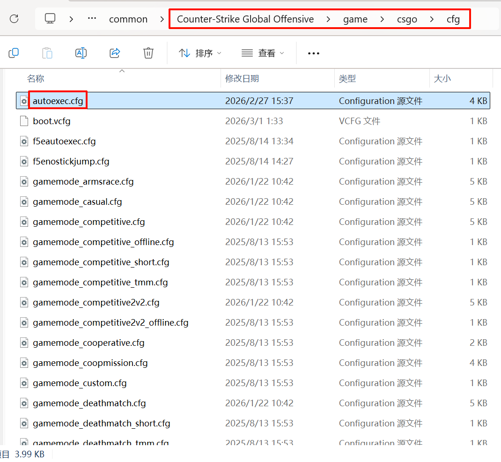Click the gamemode_coopmission.cfg file icon
The image size is (501, 462).
(x=24, y=363)
